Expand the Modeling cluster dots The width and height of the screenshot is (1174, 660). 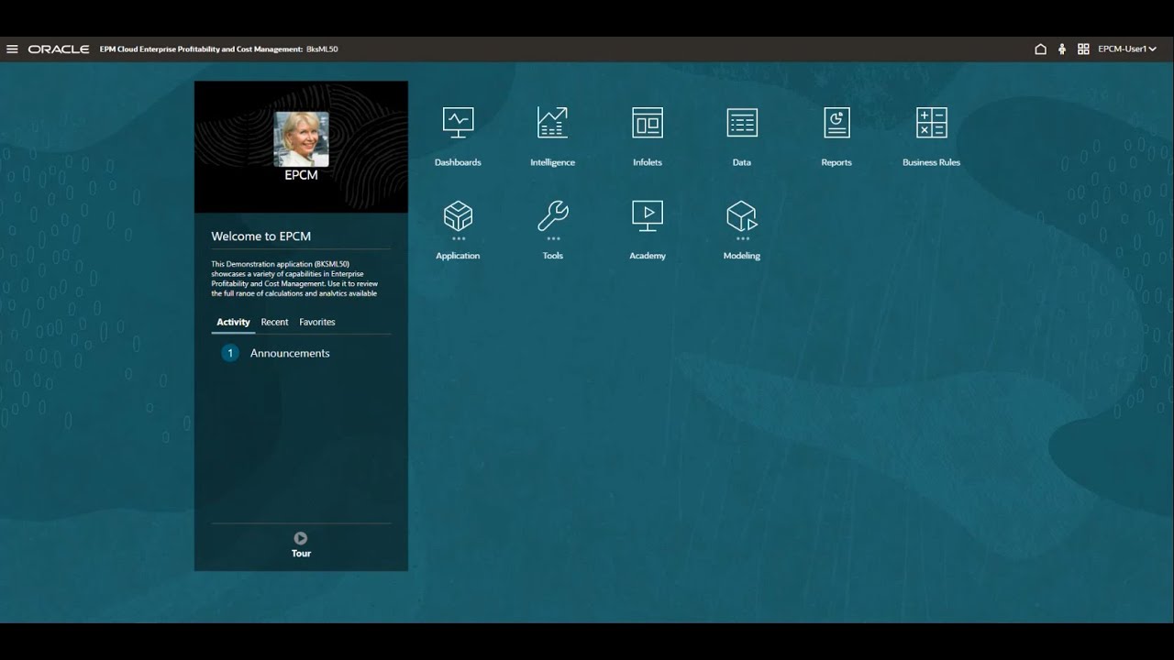(742, 239)
